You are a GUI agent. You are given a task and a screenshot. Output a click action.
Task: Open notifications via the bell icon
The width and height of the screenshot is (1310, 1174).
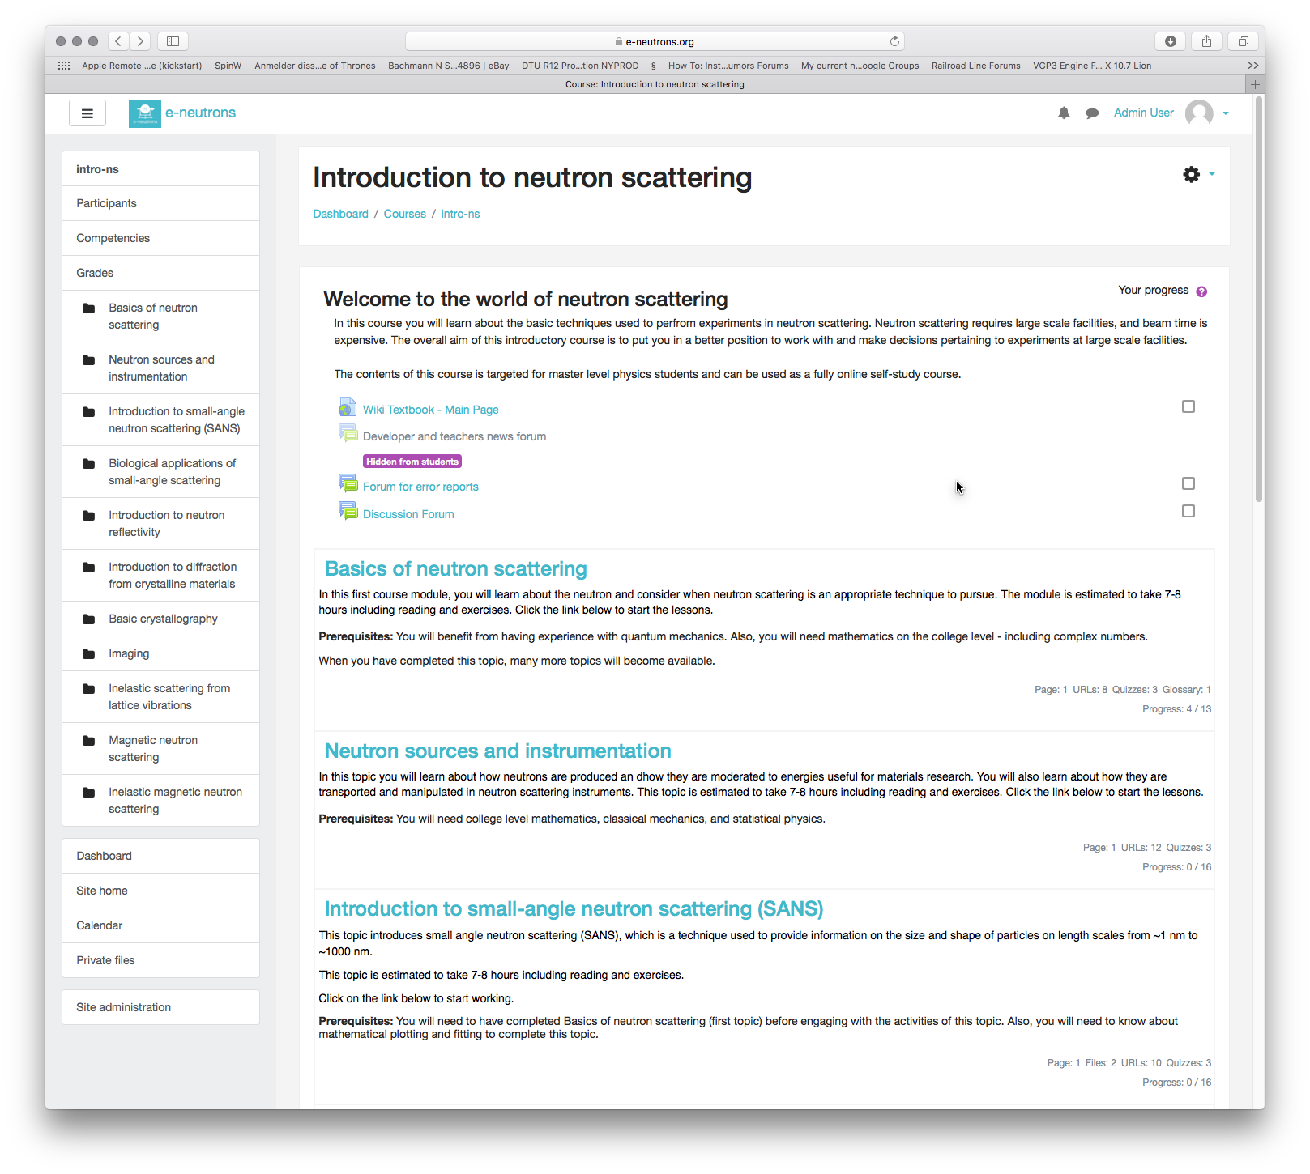click(1064, 113)
